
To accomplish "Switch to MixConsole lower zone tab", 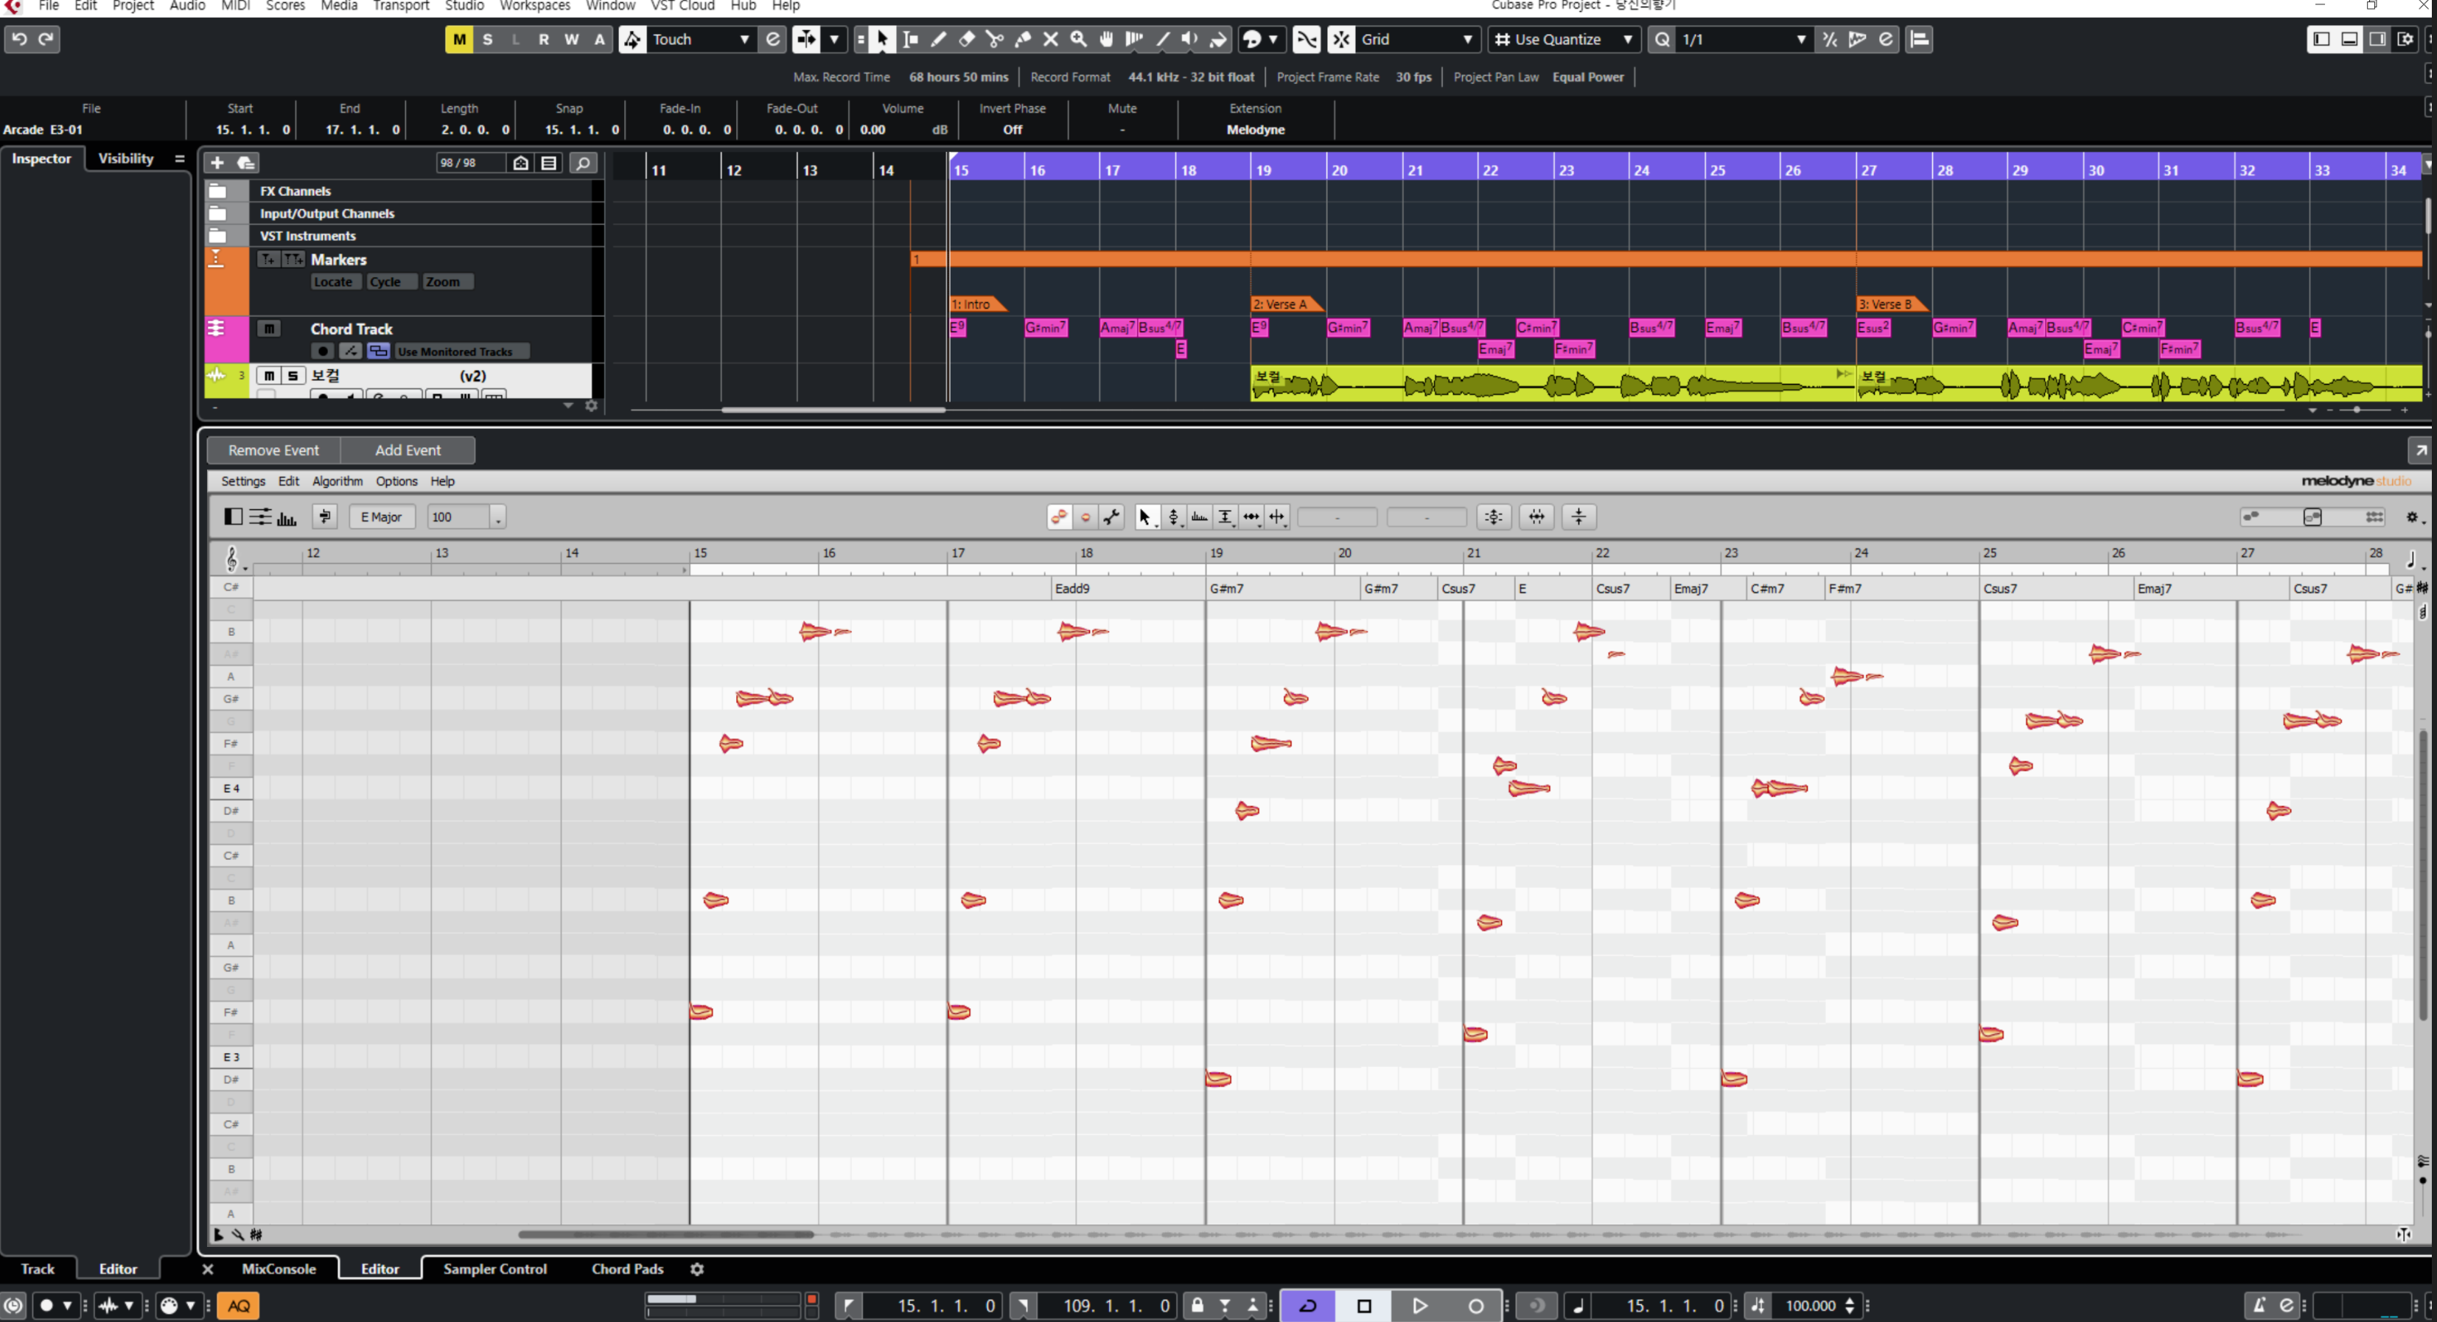I will click(278, 1269).
